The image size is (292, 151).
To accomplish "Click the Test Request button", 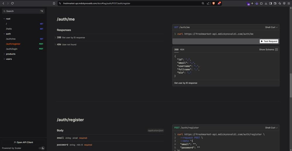I will pos(269,41).
